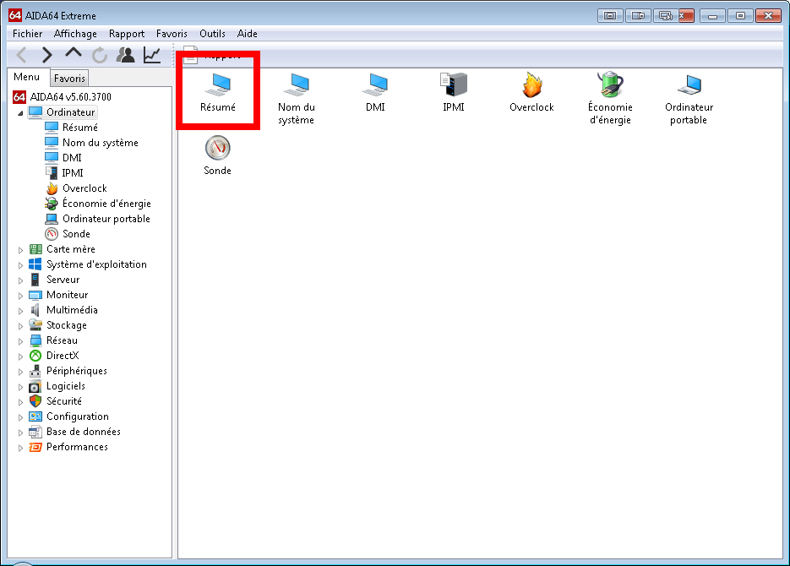Click the Logiciels software icon
Screen dimensions: 790x566
pos(35,386)
